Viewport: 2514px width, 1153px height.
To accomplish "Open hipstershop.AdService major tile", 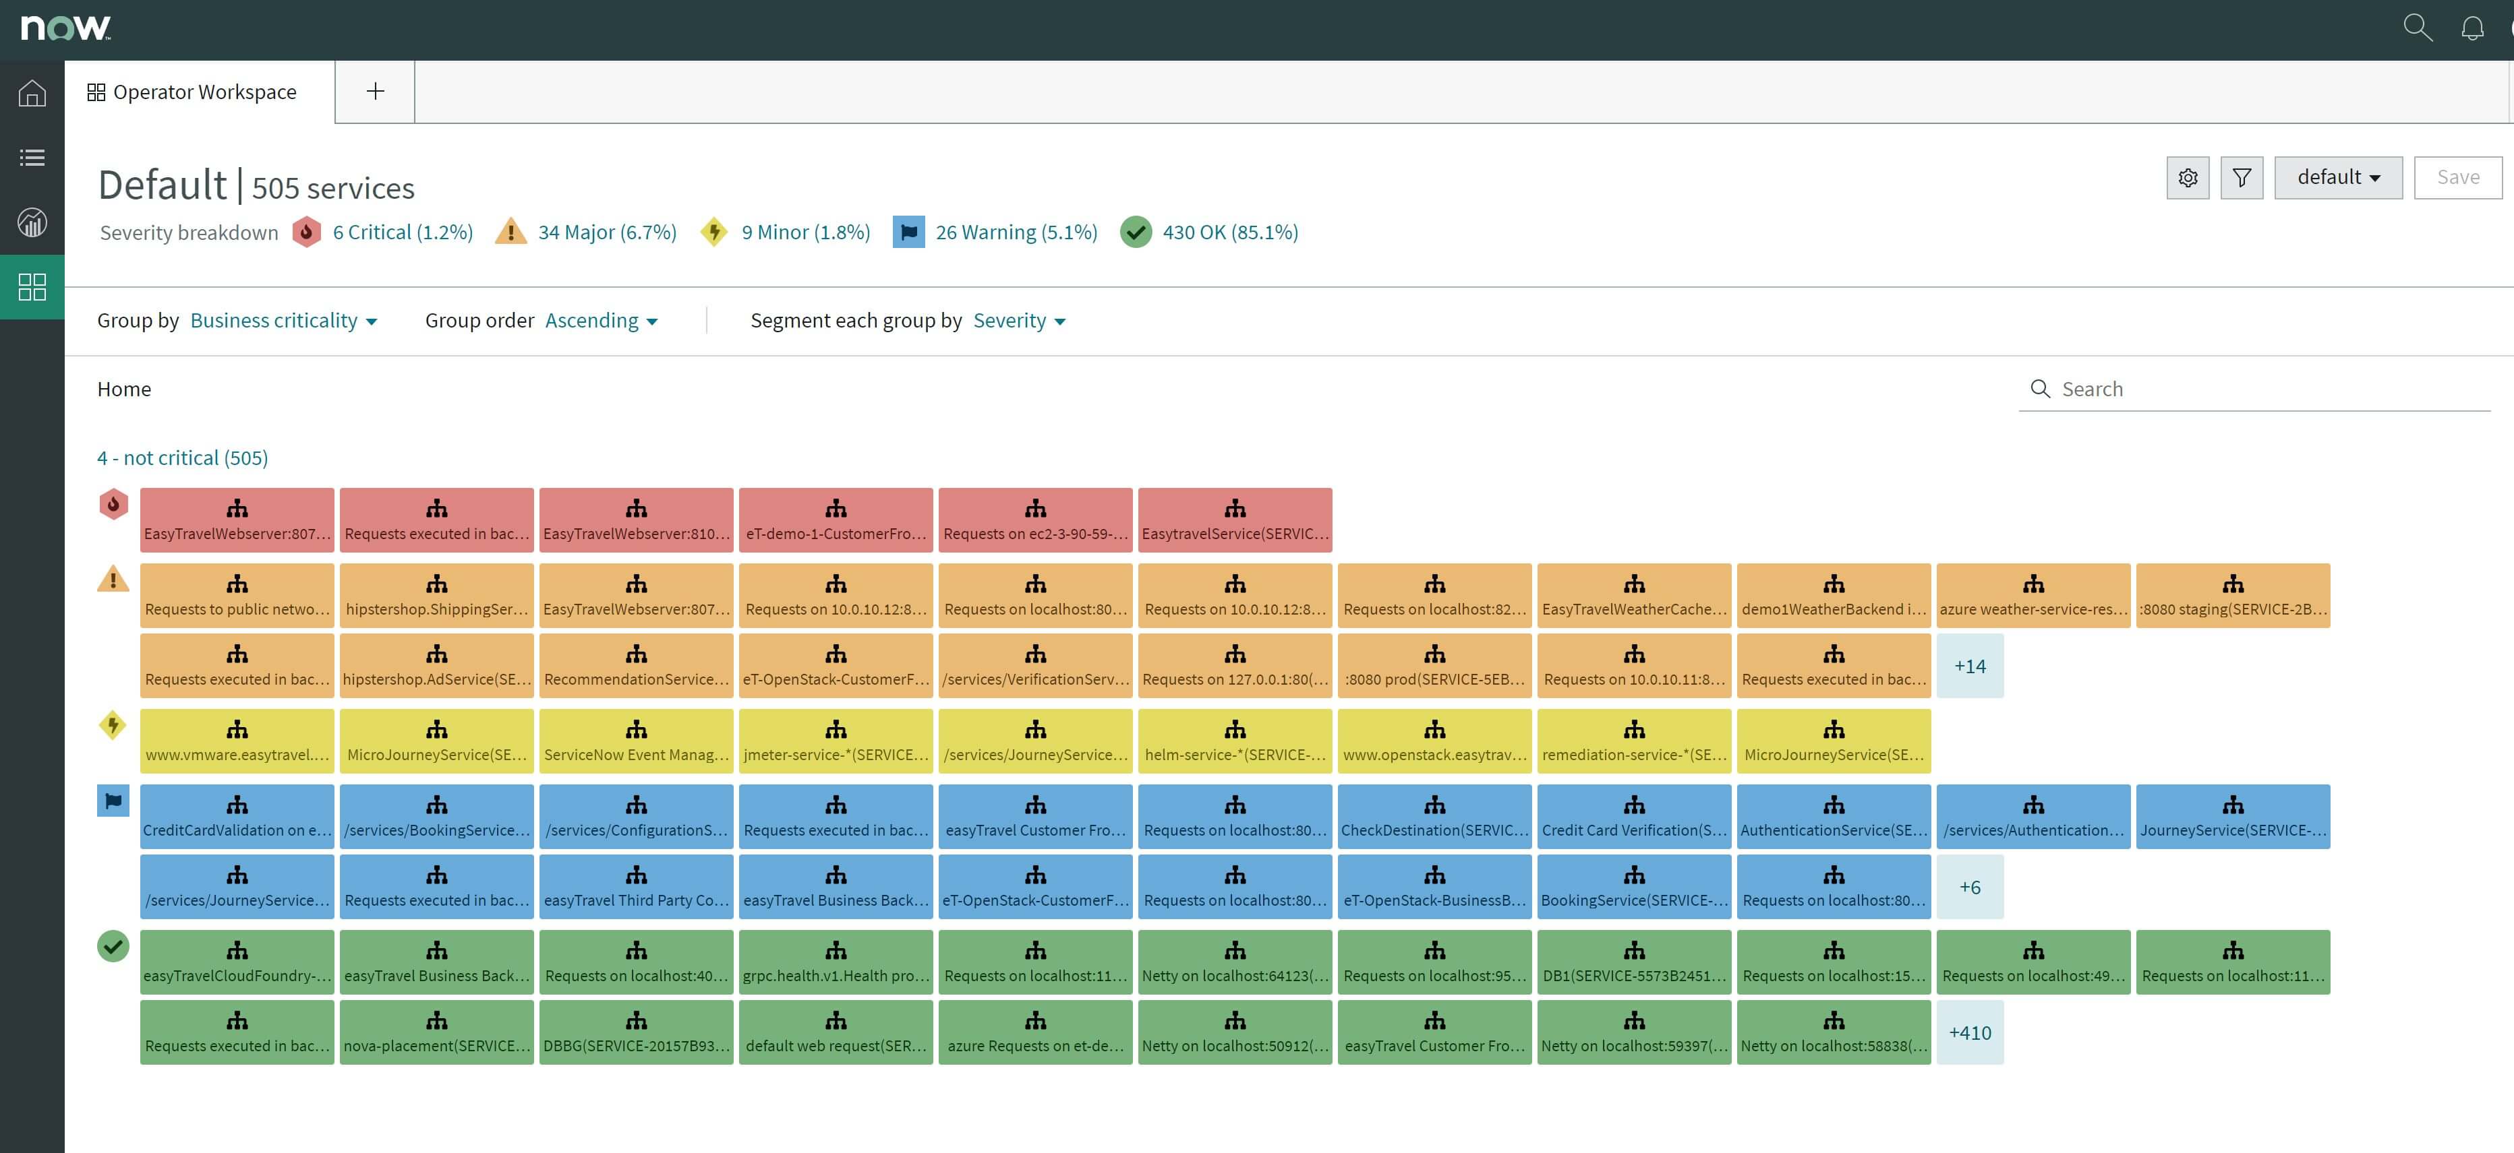I will pos(436,666).
